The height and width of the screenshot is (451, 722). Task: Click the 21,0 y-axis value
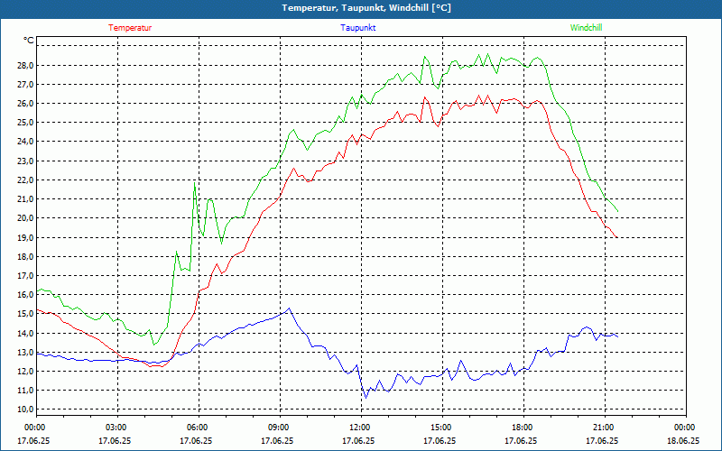pos(26,198)
